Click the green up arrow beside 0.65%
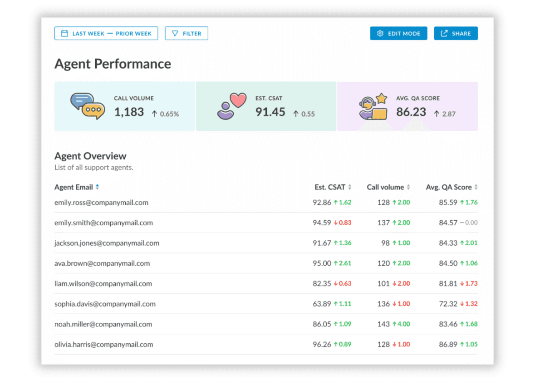 click(154, 114)
